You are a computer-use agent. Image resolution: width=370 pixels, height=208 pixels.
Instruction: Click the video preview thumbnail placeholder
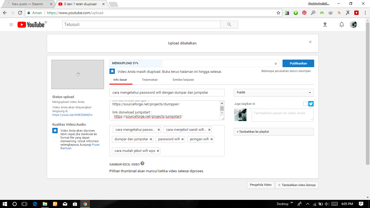point(78,74)
